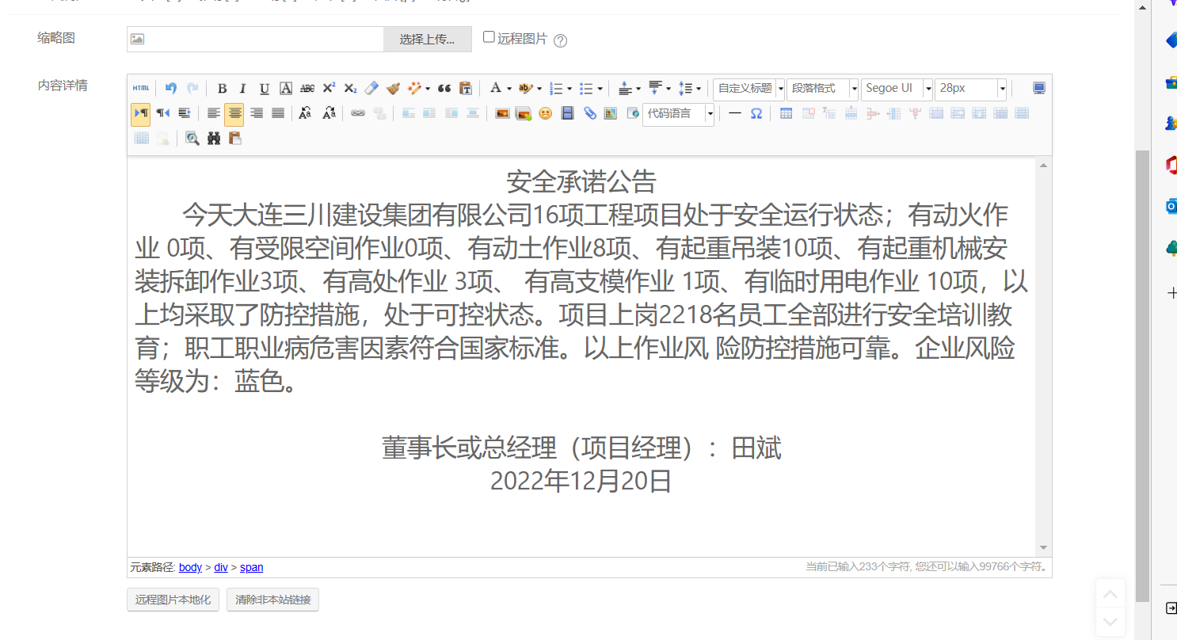This screenshot has width=1177, height=640.
Task: Insert special character with Omega icon
Action: pyautogui.click(x=756, y=113)
